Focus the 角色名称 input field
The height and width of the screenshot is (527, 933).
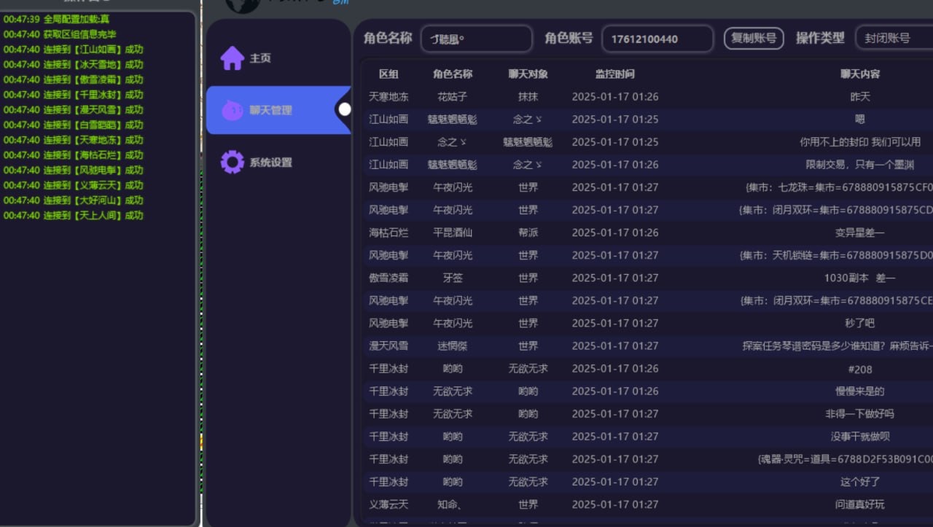point(477,39)
